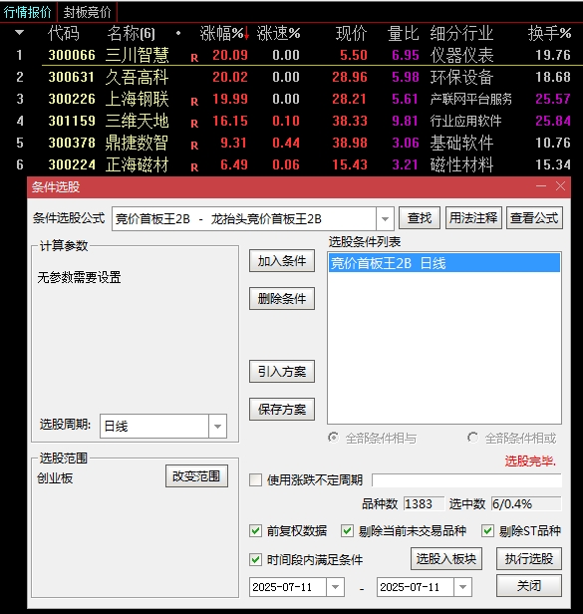Click the 执行选股 button

(528, 559)
